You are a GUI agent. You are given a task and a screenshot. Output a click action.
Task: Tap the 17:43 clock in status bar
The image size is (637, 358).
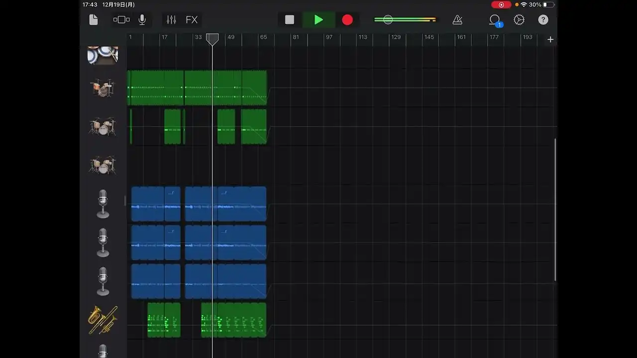tap(90, 4)
